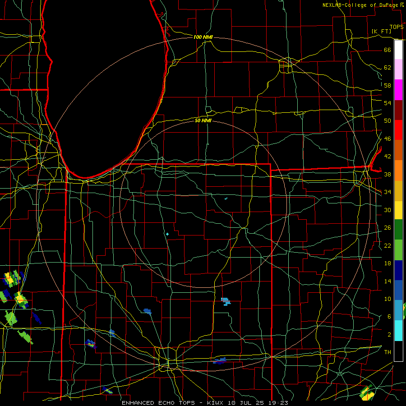Click the cyan radar site marker
Viewport: 406px width, 406px height.
167,234
